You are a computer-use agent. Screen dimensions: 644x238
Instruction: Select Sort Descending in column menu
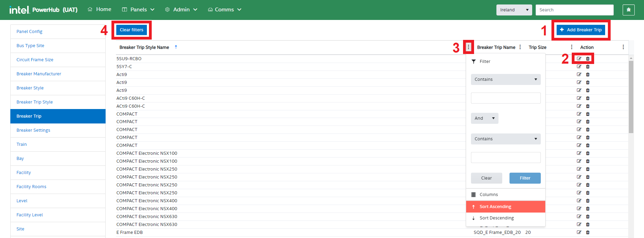[496, 218]
